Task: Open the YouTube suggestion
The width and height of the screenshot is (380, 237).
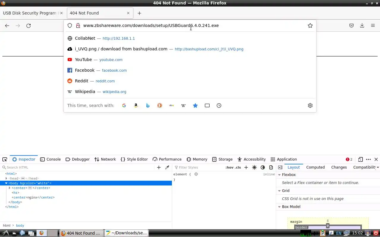Action: [190, 60]
